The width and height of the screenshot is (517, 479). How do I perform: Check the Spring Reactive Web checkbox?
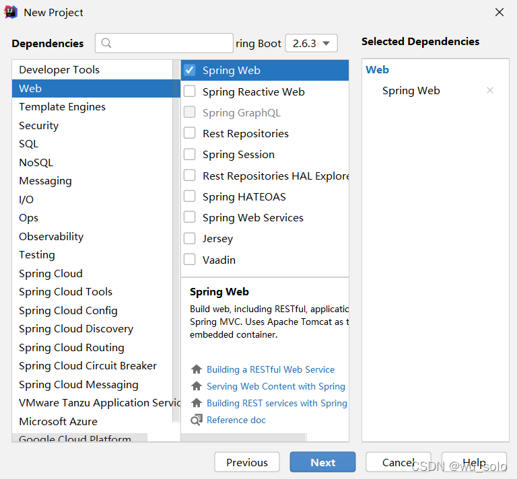click(x=190, y=91)
